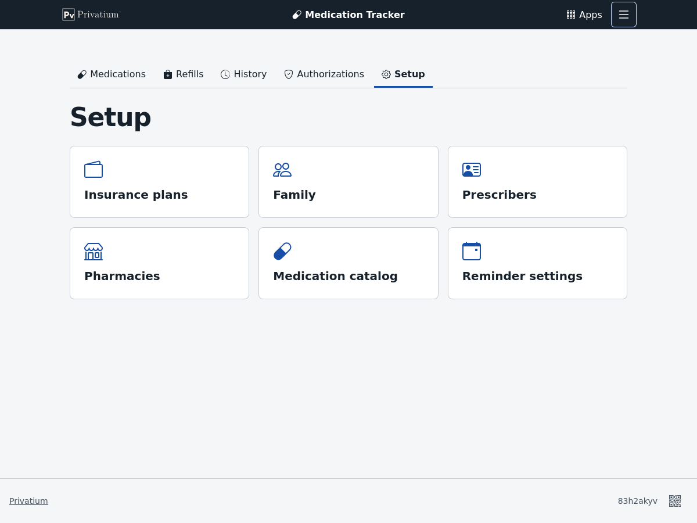Click the Setup page heading

coord(110,117)
